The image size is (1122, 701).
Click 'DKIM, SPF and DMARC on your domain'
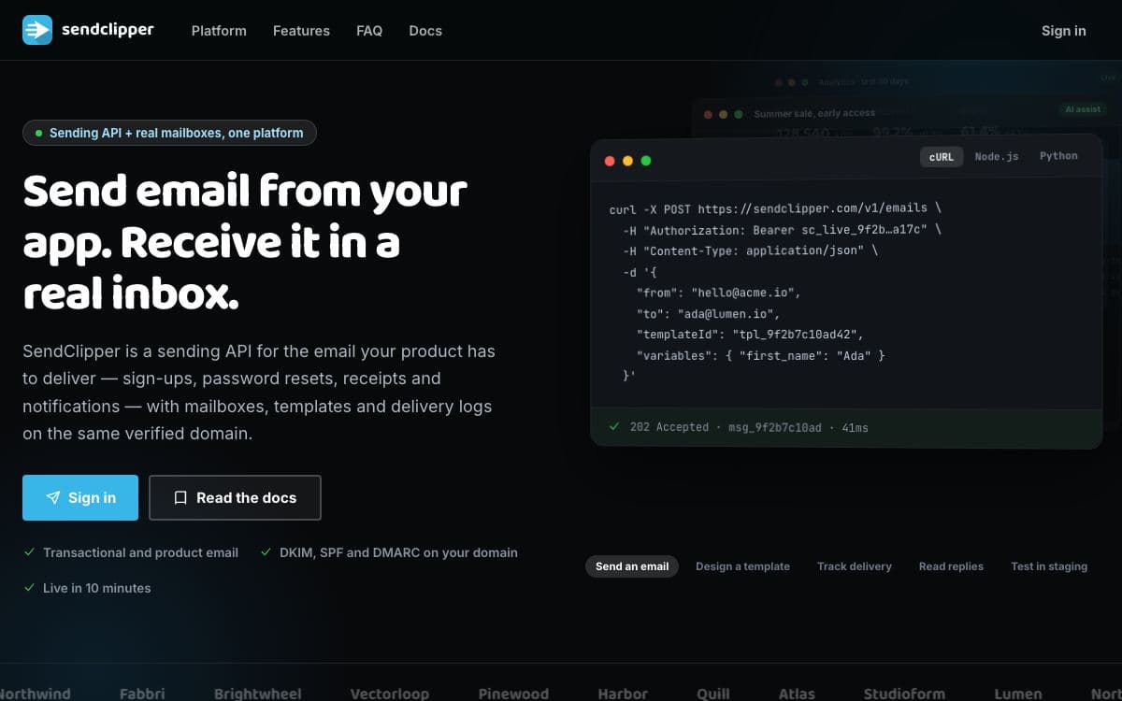click(398, 552)
